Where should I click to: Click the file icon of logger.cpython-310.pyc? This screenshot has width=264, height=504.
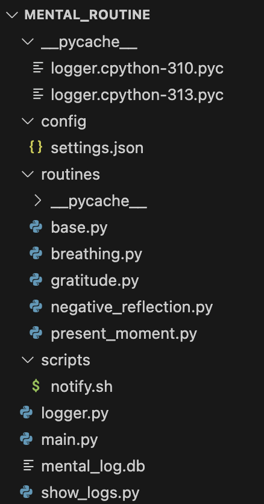[x=38, y=68]
